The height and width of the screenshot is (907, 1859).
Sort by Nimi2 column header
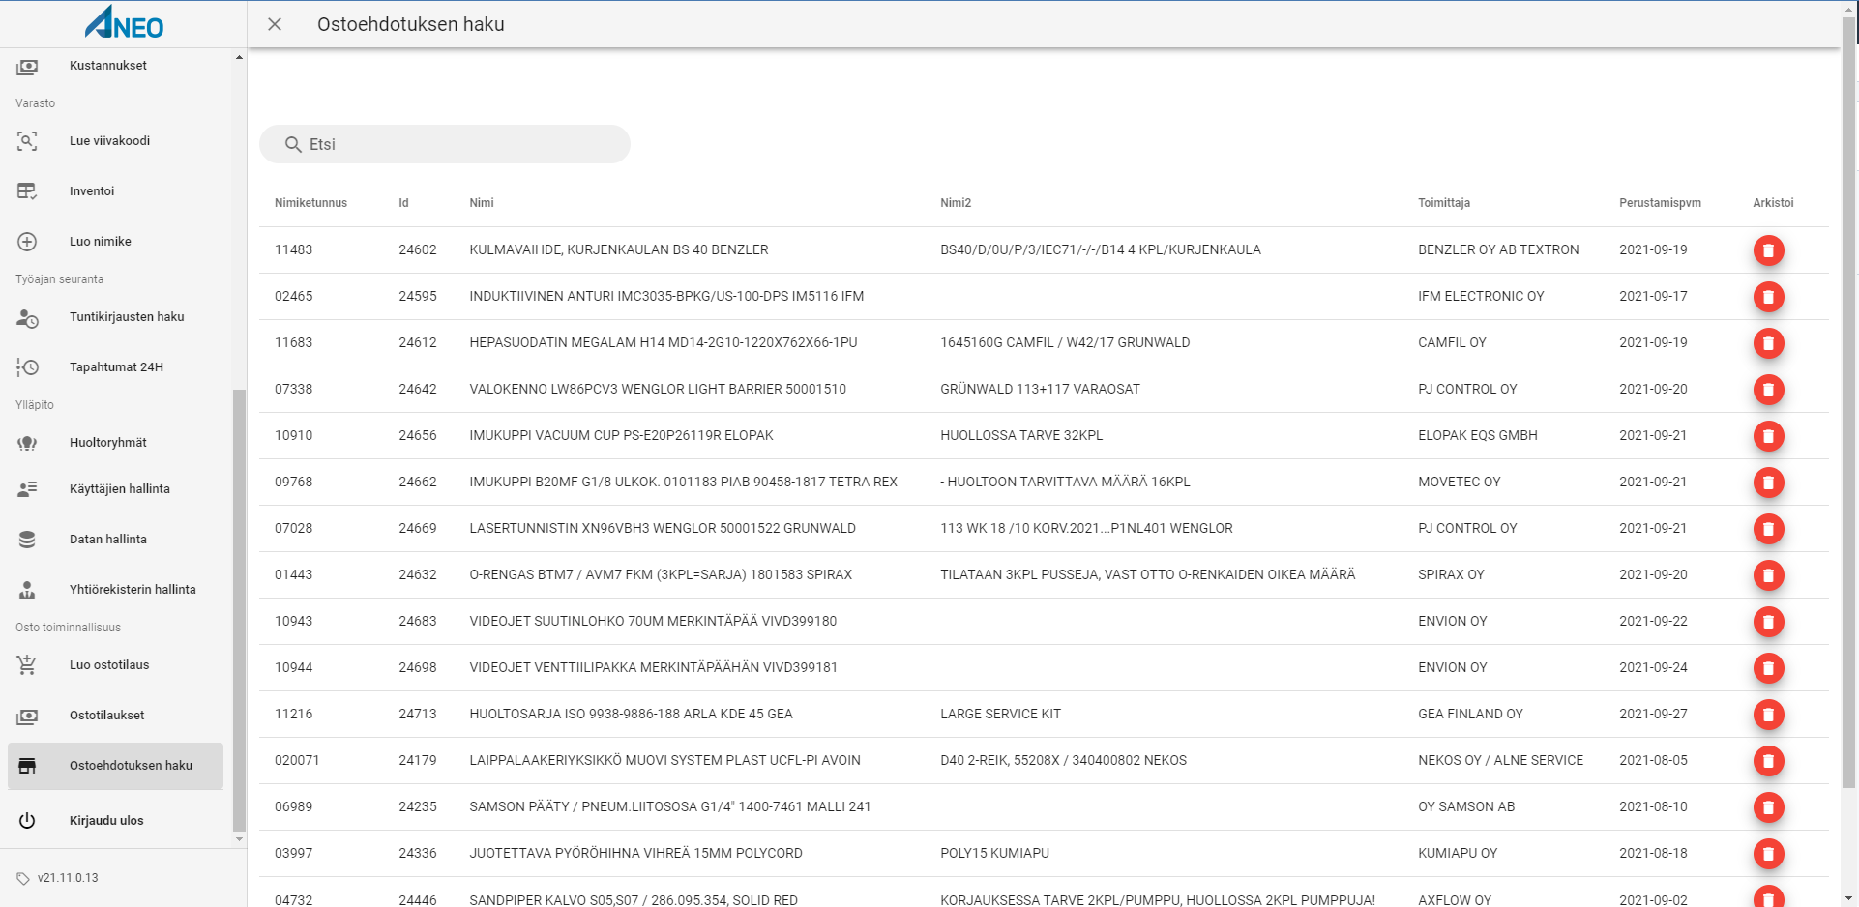coord(955,203)
